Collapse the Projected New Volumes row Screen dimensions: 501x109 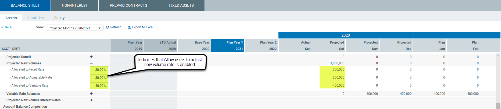pos(91,63)
